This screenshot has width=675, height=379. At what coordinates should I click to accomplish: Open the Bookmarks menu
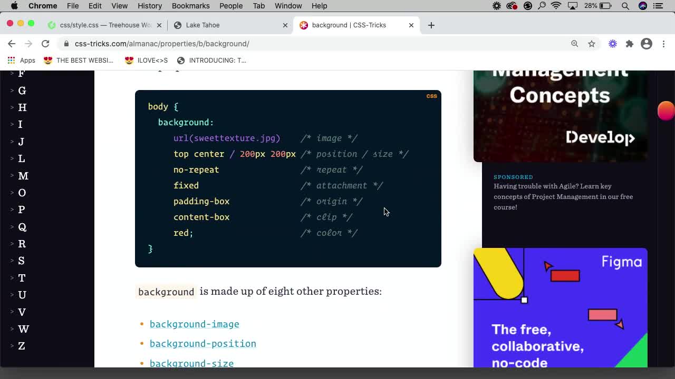190,6
